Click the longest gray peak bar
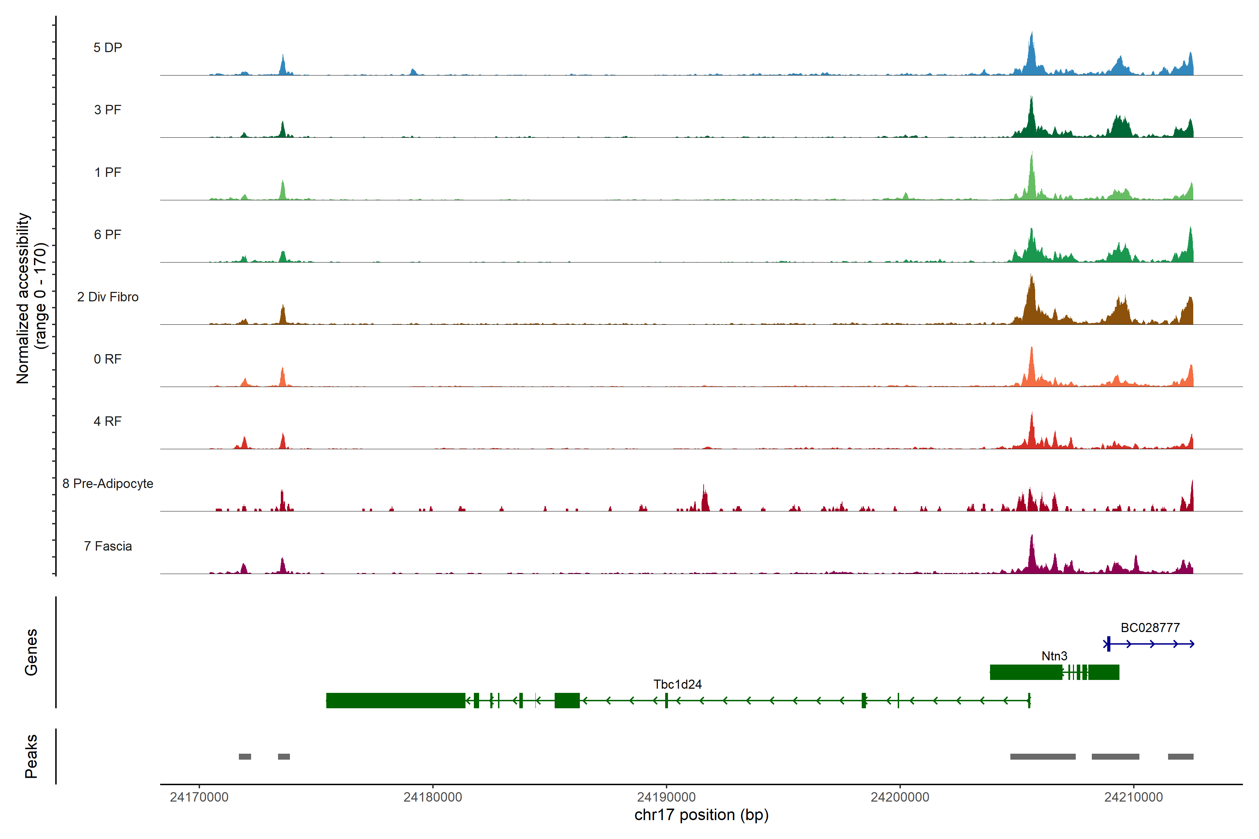This screenshot has height=839, width=1259. pos(1042,756)
